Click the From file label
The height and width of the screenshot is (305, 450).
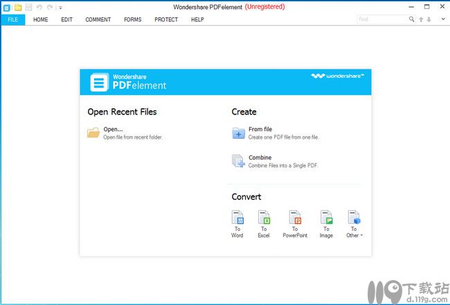tap(260, 129)
